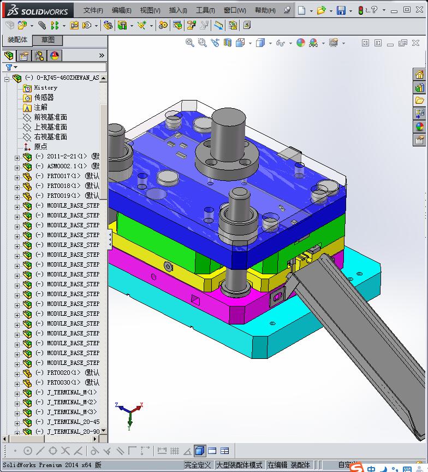
Task: Toggle single view window layout icon
Action: pyautogui.click(x=212, y=451)
